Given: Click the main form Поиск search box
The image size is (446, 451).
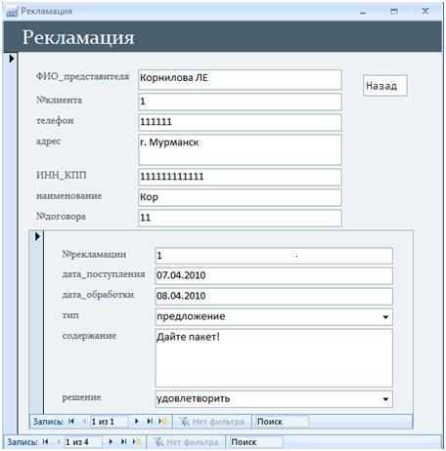Looking at the screenshot, I should (x=256, y=442).
